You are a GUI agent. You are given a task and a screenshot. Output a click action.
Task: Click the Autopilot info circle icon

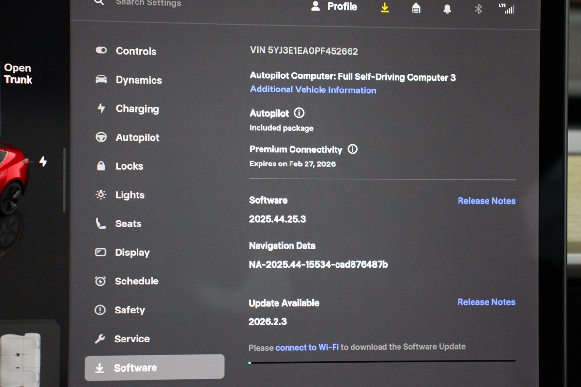tap(299, 113)
